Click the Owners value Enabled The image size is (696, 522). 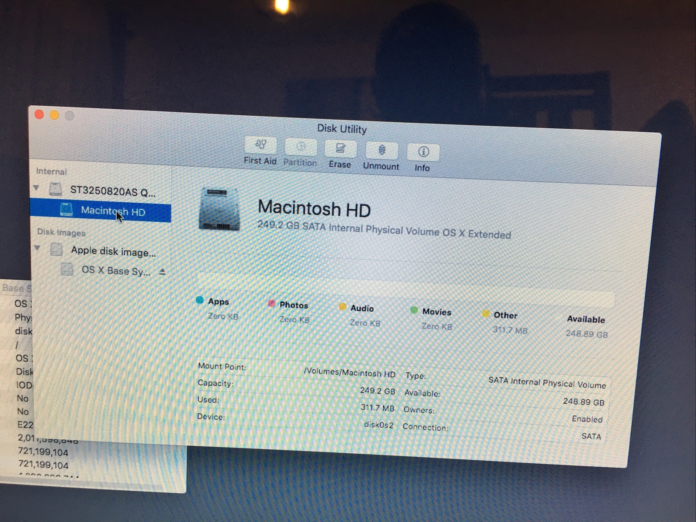point(587,419)
